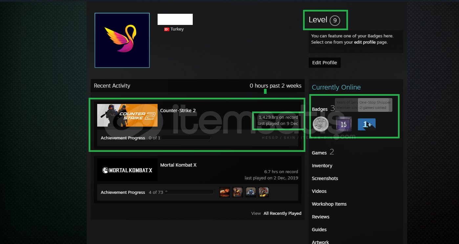View the orange skulls Mortal Kombat X achievement
This screenshot has width=459, height=244.
225,192
